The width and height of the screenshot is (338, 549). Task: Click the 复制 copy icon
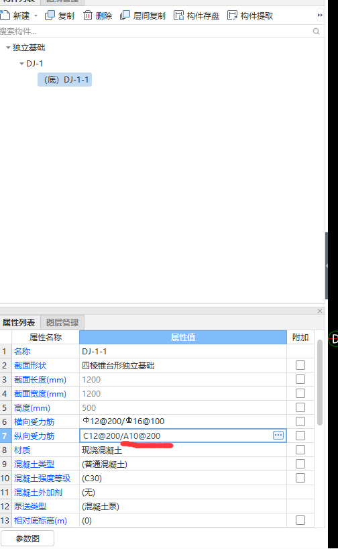point(50,15)
